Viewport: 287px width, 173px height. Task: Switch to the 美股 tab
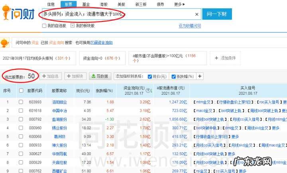[121, 4]
